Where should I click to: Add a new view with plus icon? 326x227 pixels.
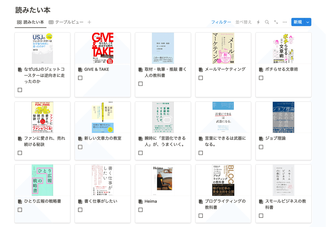(x=89, y=22)
